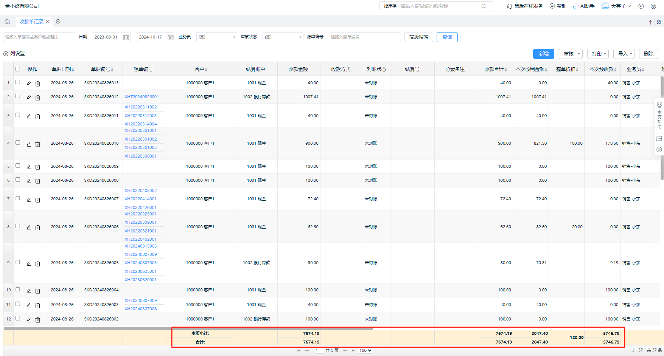This screenshot has width=664, height=356.
Task: Click the horizontal table scrollbar
Action: click(188, 328)
